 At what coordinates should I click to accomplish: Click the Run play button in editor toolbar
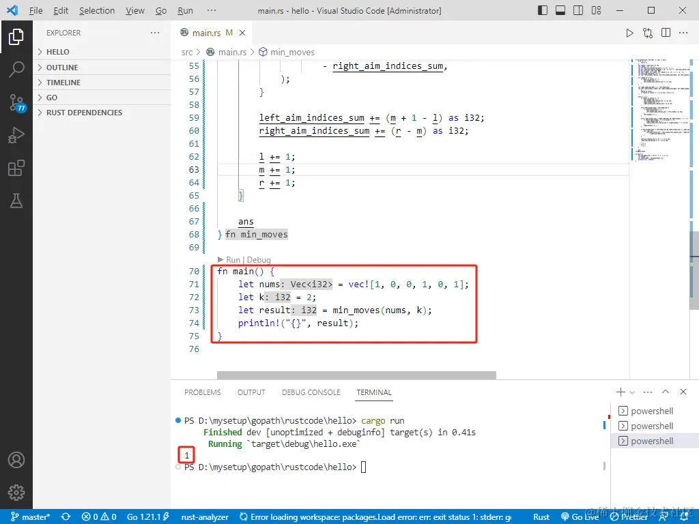629,33
